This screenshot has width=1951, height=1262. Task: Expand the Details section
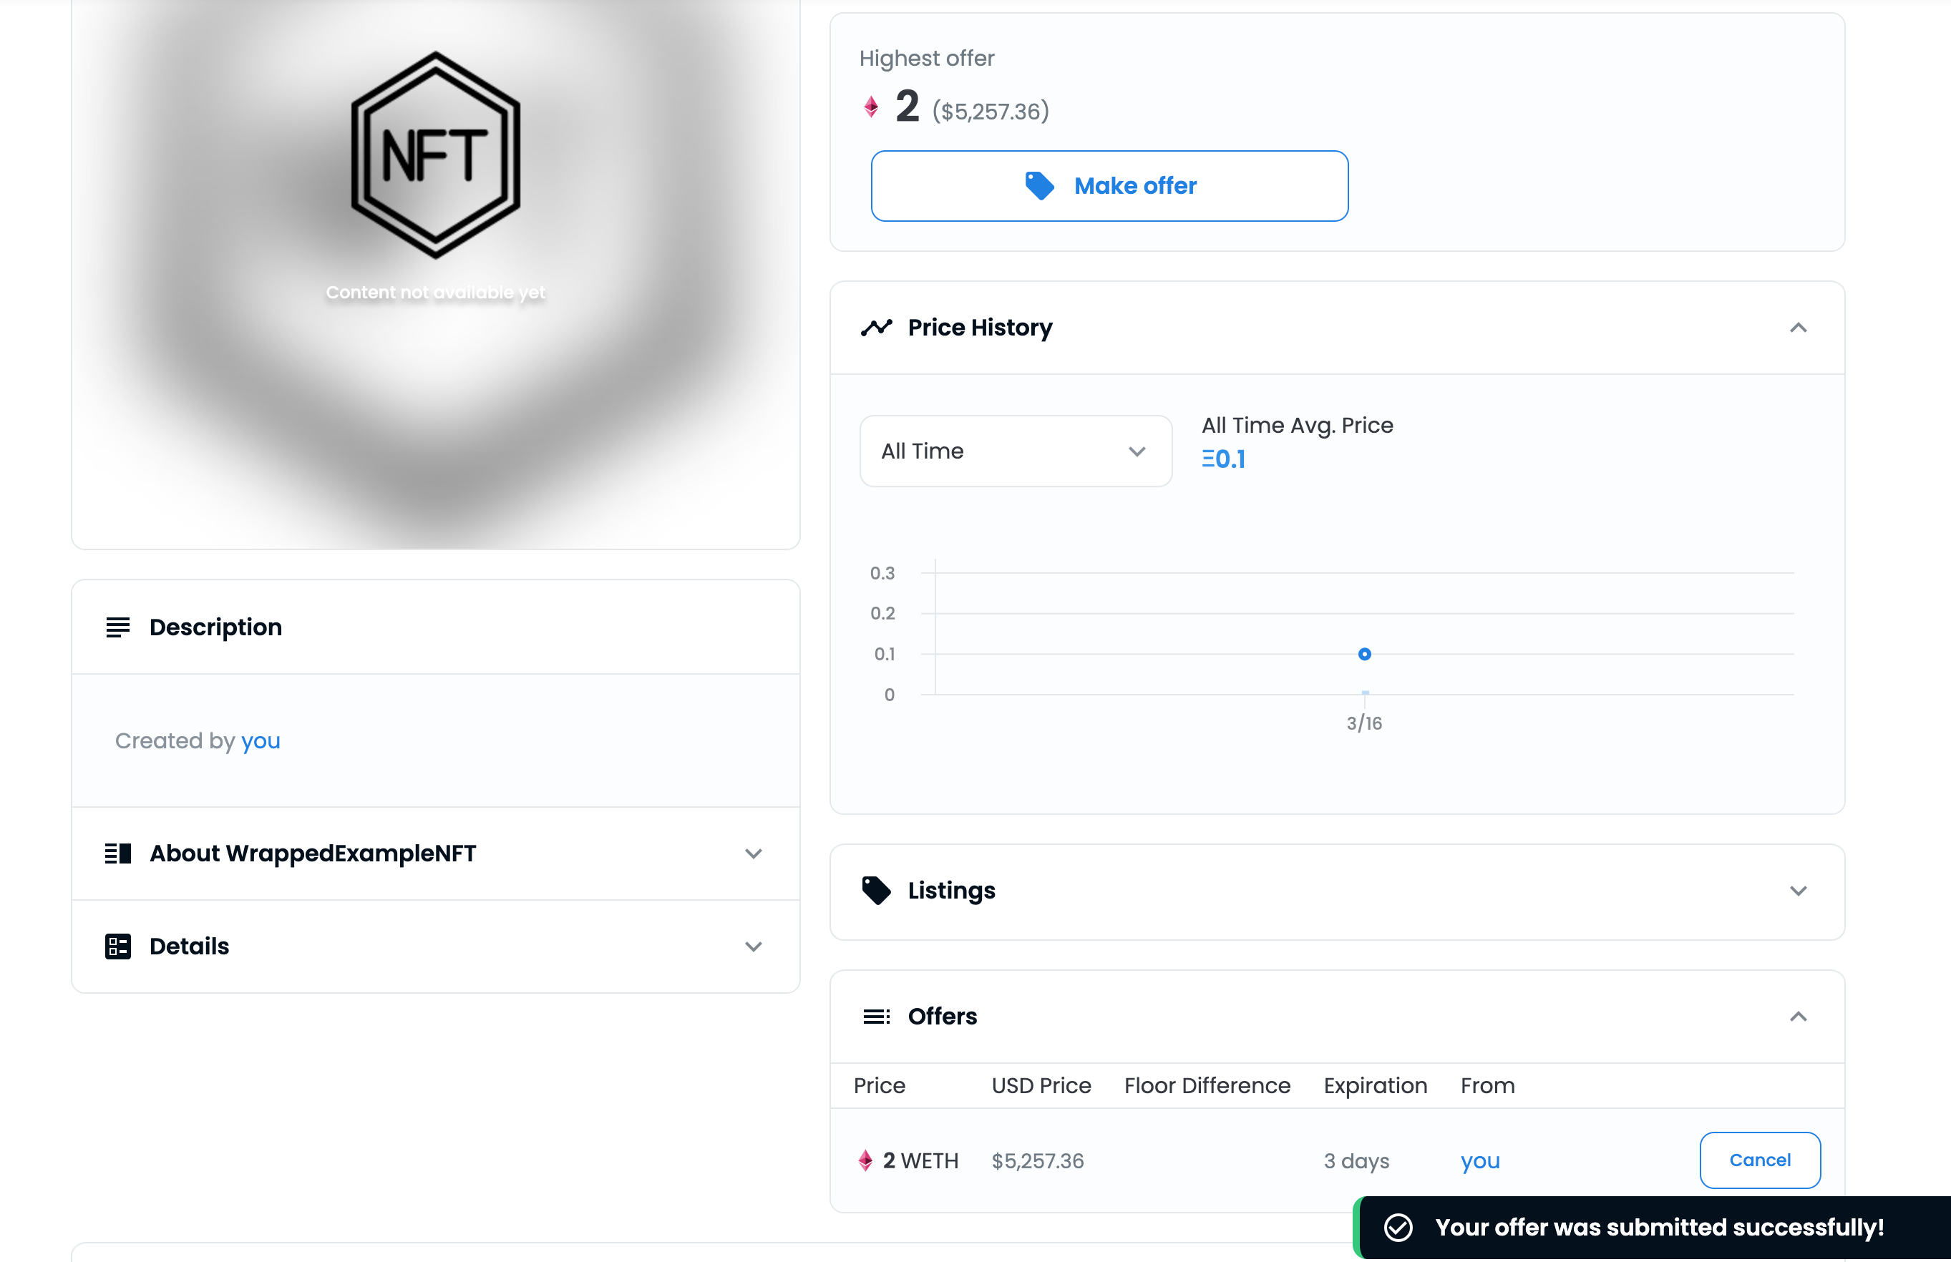coord(752,946)
